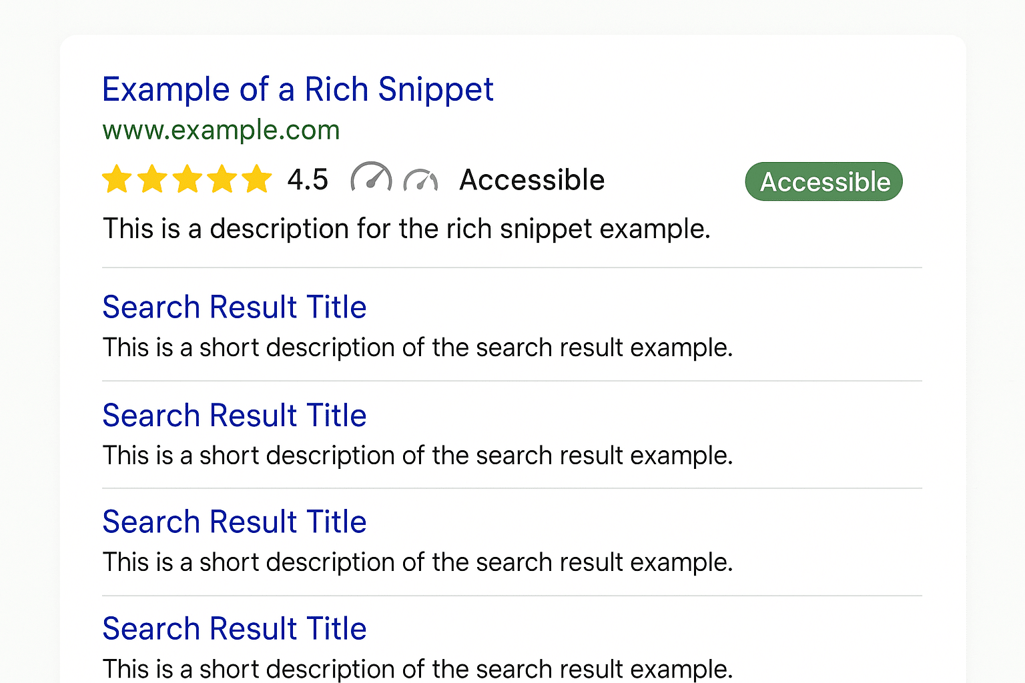
Task: Click the green Accessible badge
Action: [823, 181]
